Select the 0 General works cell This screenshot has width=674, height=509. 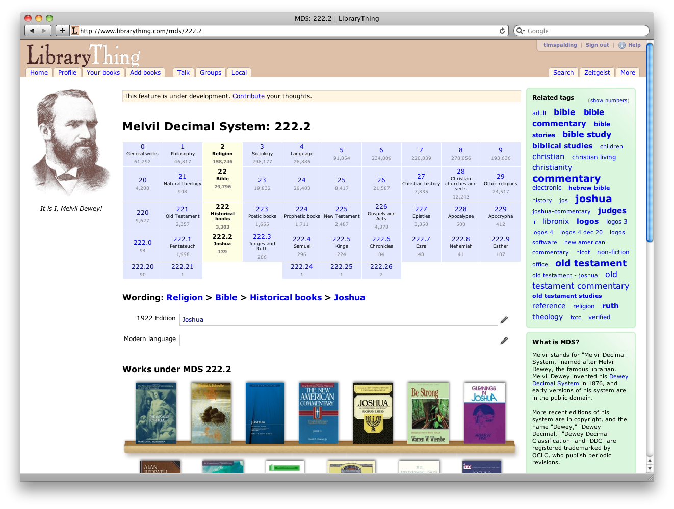pyautogui.click(x=142, y=154)
